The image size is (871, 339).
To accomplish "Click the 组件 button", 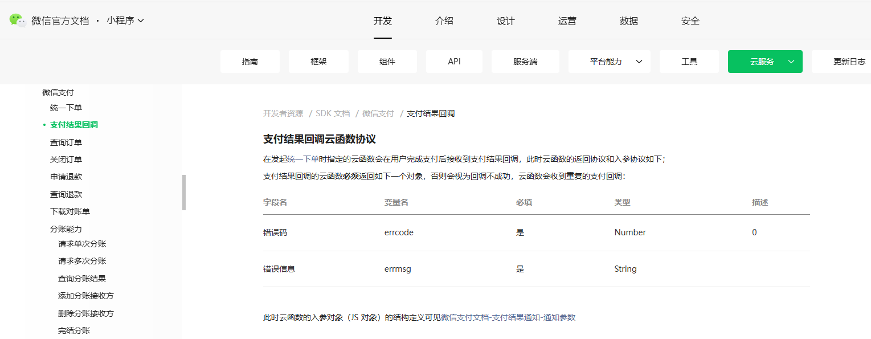I will click(387, 62).
